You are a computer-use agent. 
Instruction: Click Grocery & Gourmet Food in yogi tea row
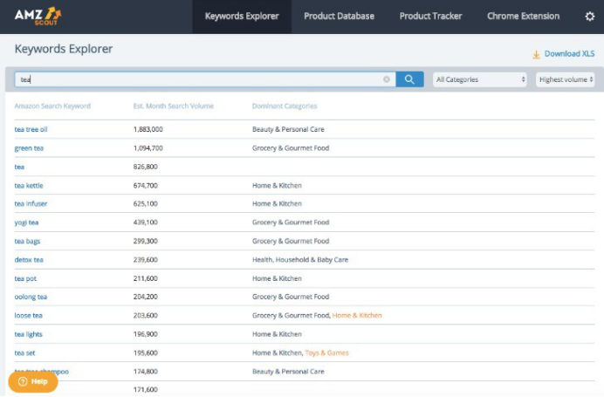tap(291, 222)
